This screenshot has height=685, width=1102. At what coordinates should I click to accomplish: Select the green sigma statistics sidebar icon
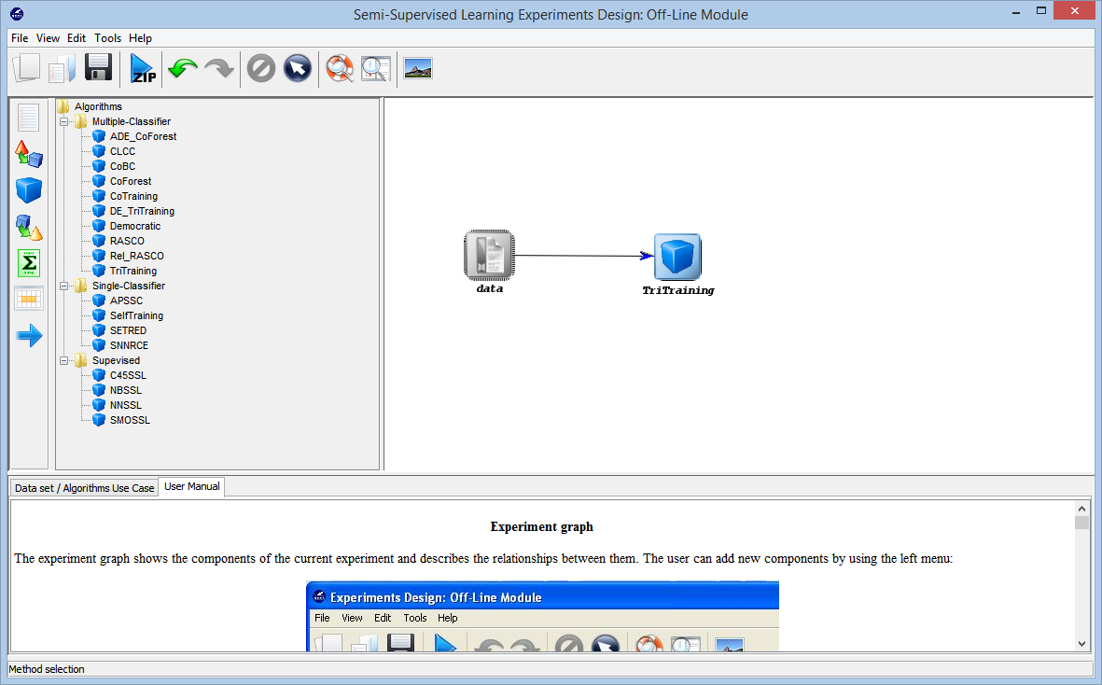[x=29, y=263]
